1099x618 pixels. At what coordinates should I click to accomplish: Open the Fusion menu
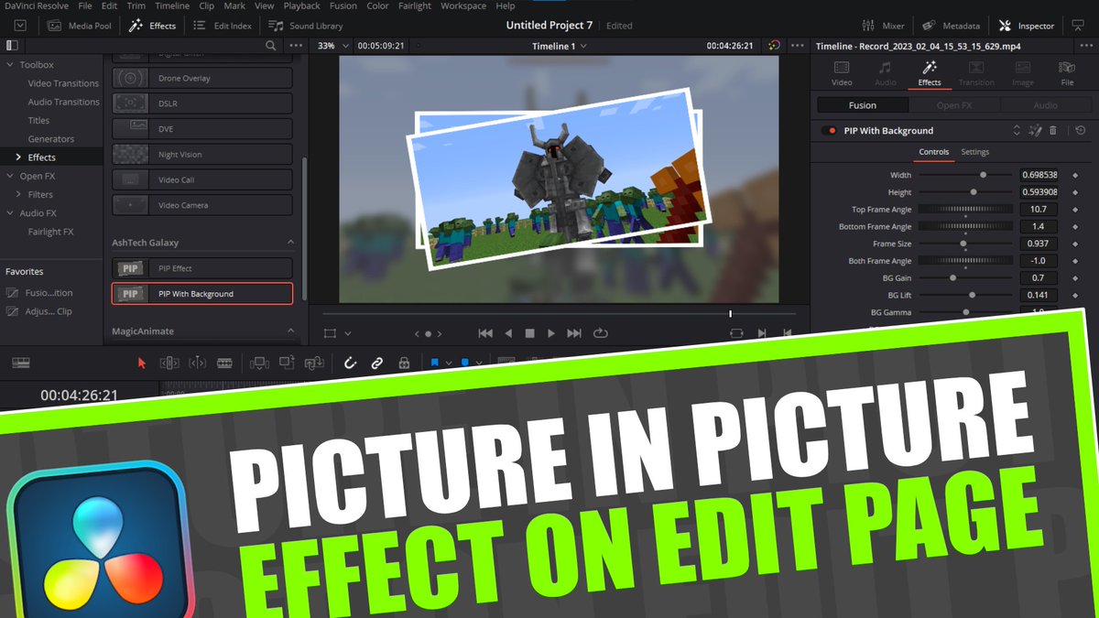tap(343, 5)
